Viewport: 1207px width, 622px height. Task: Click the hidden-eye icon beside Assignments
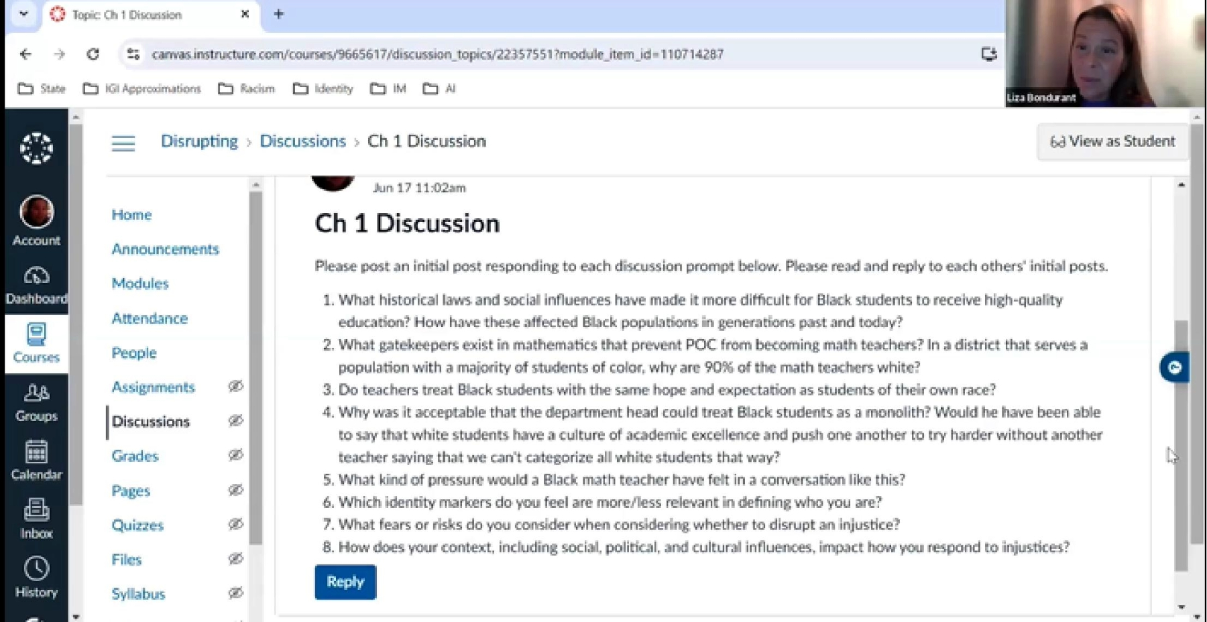(235, 386)
